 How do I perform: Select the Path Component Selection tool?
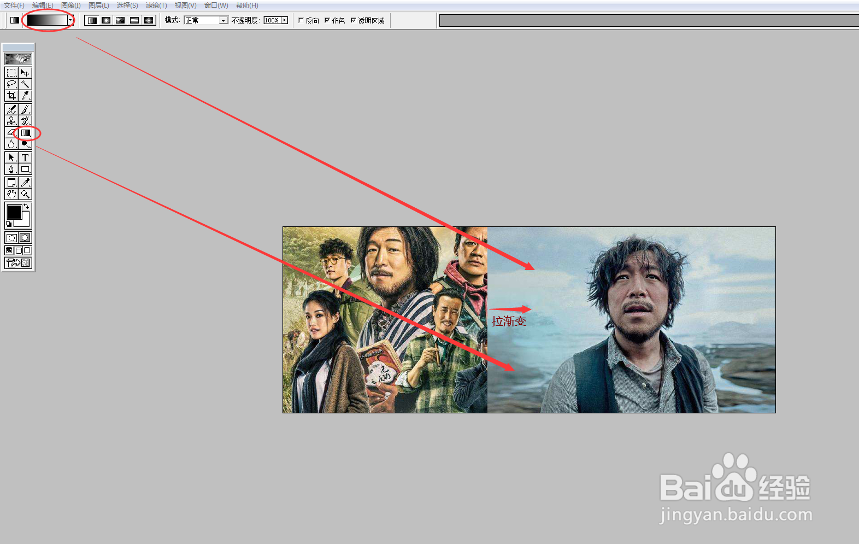11,157
